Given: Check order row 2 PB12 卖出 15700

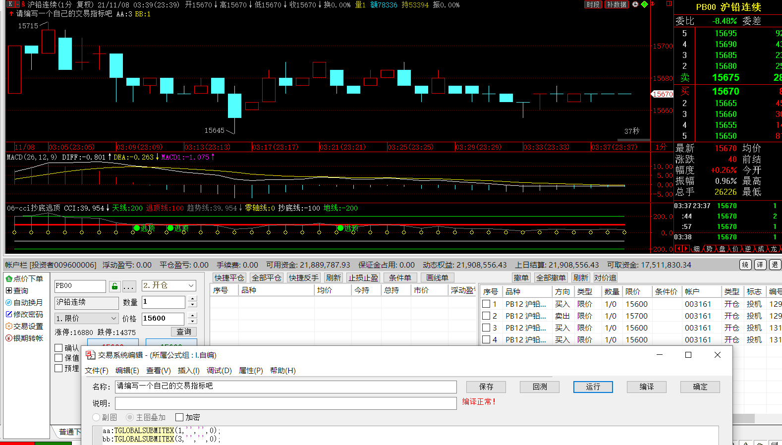Looking at the screenshot, I should [486, 316].
